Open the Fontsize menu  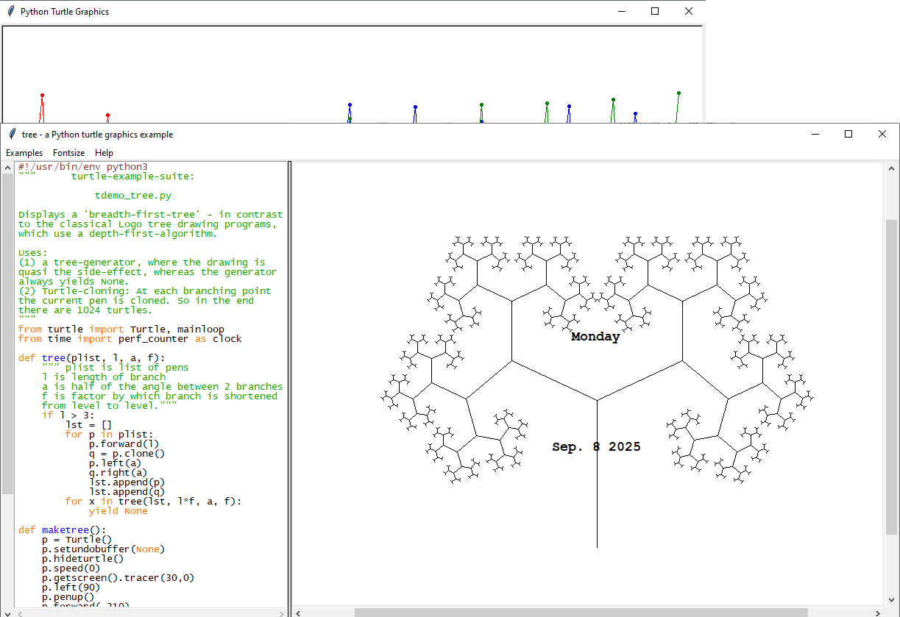point(68,153)
